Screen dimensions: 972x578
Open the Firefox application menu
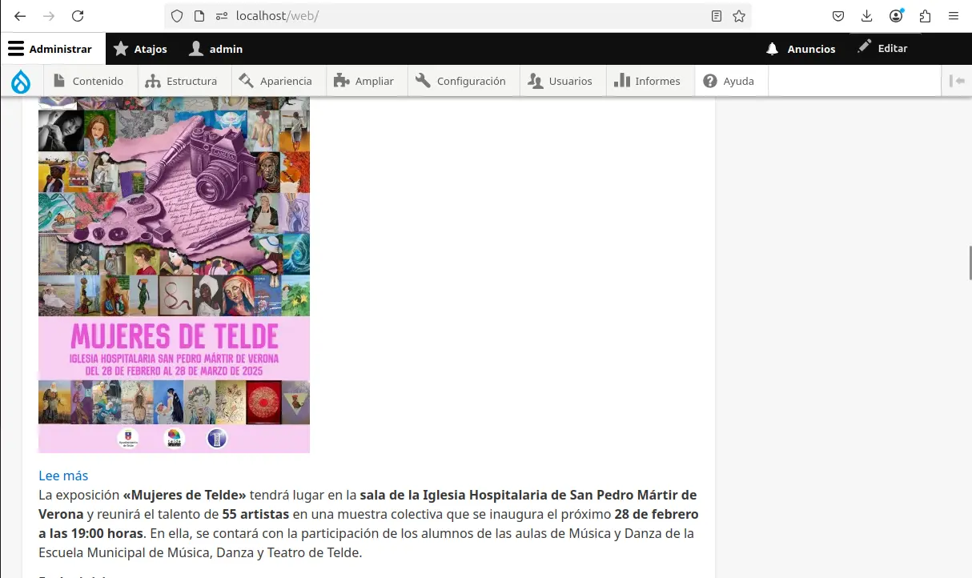954,16
